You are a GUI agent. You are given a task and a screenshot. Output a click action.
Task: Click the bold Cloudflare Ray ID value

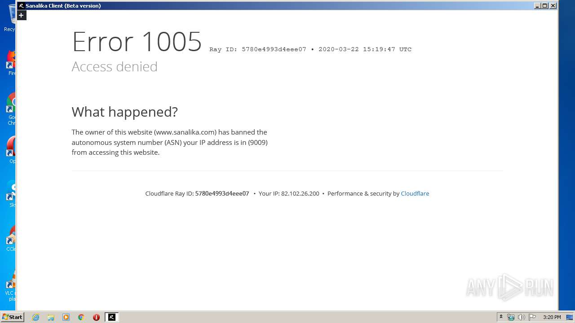(x=222, y=193)
